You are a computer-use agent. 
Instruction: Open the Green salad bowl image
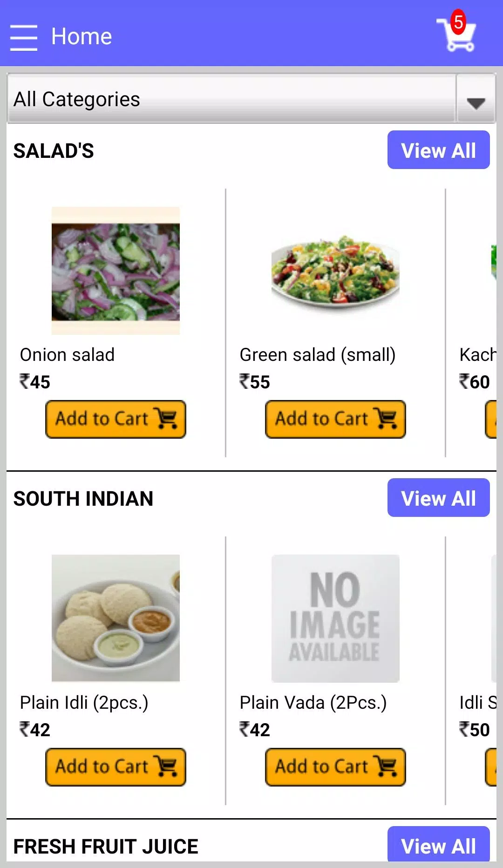(x=335, y=271)
